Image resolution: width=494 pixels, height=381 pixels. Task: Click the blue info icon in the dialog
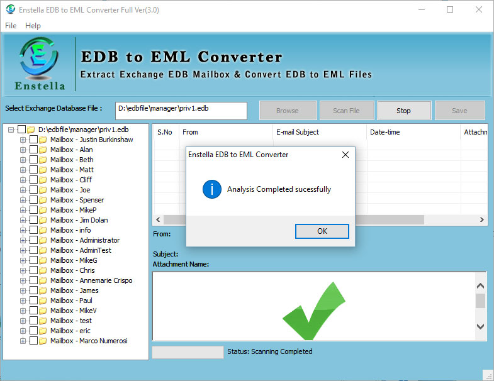212,189
